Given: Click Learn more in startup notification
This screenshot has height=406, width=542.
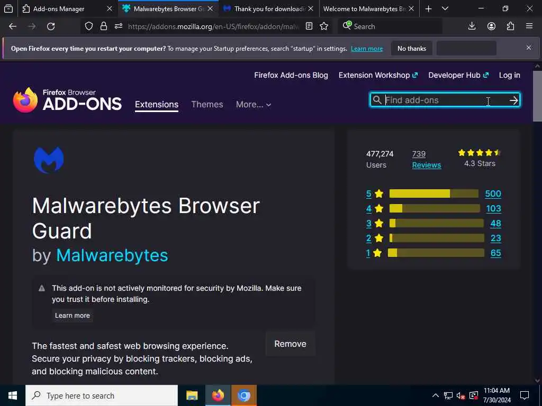Looking at the screenshot, I should [x=367, y=49].
